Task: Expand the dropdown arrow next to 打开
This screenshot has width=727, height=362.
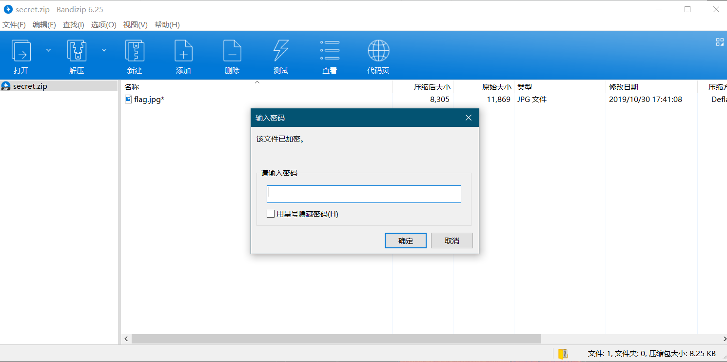Action: click(x=48, y=50)
